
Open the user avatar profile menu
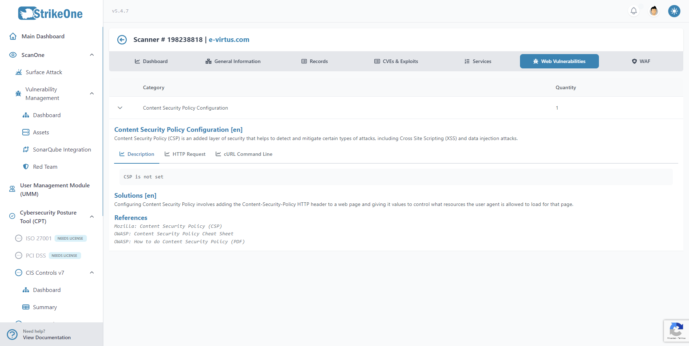pyautogui.click(x=654, y=11)
